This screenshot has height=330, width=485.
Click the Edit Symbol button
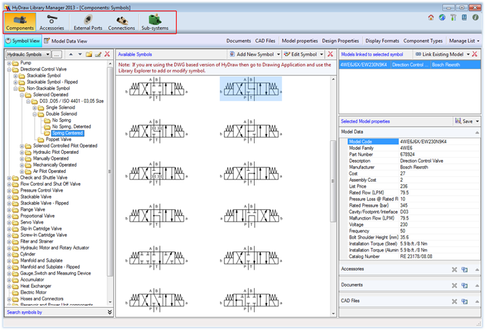tap(300, 54)
